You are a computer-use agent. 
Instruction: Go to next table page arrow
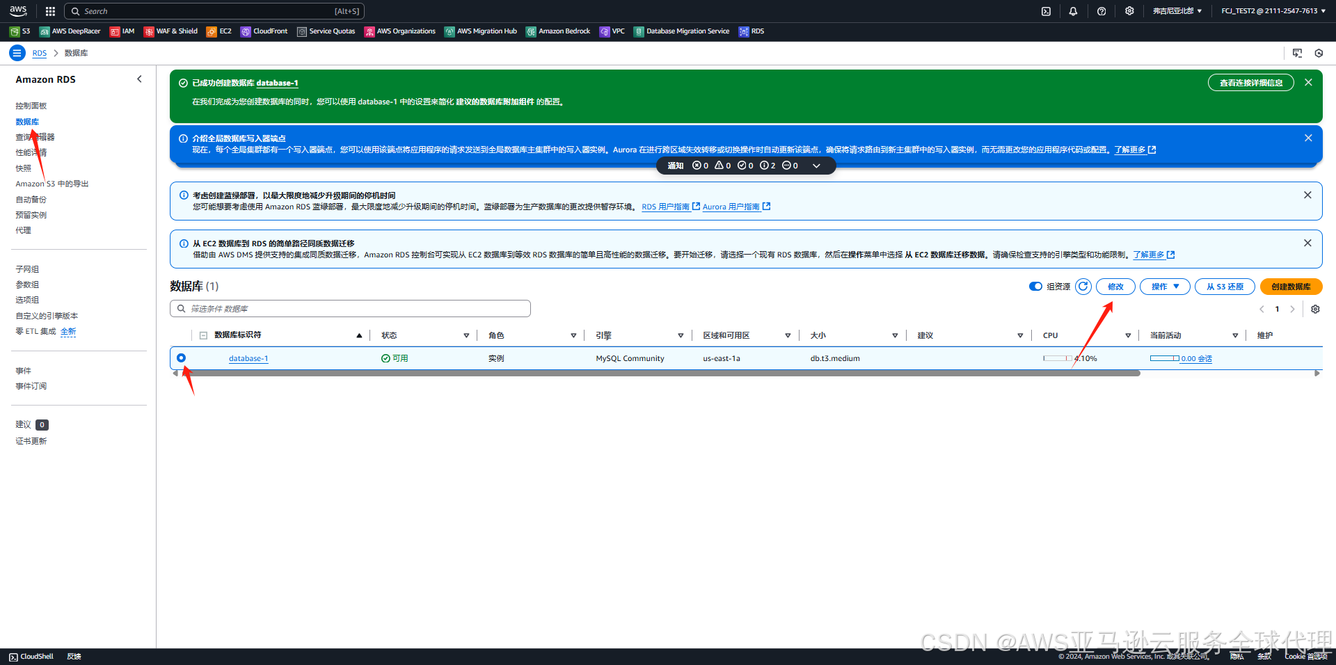click(1292, 310)
